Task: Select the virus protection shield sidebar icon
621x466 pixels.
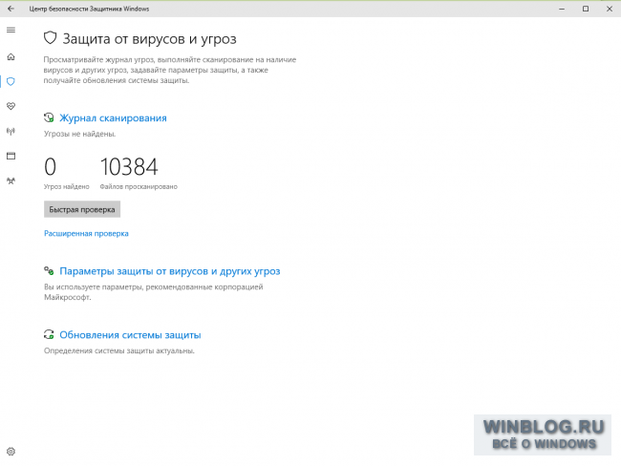Action: click(11, 81)
